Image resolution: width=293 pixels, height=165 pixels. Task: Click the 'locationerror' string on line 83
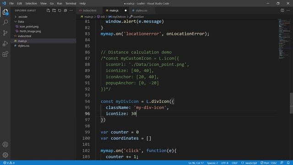(x=142, y=33)
